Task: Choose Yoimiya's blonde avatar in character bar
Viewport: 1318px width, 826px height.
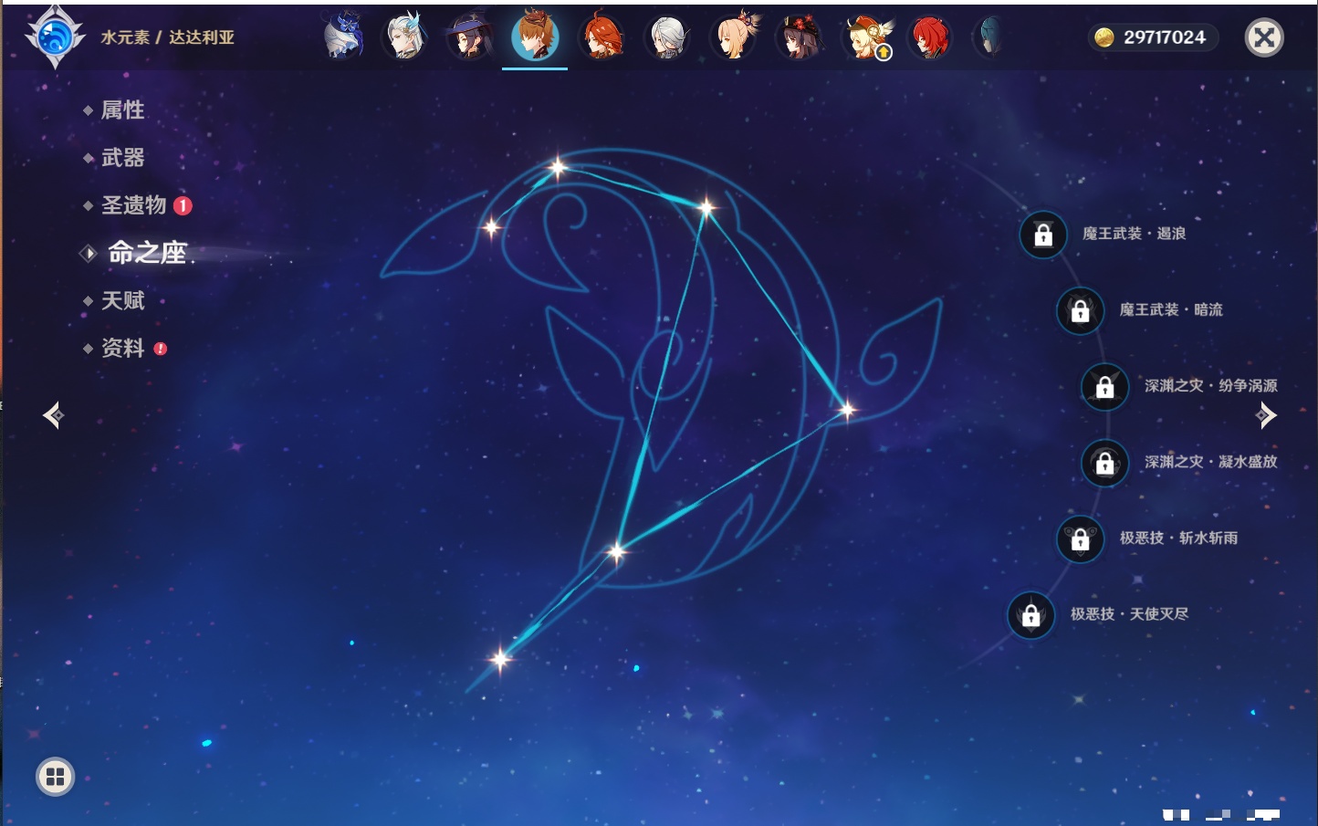Action: point(735,38)
